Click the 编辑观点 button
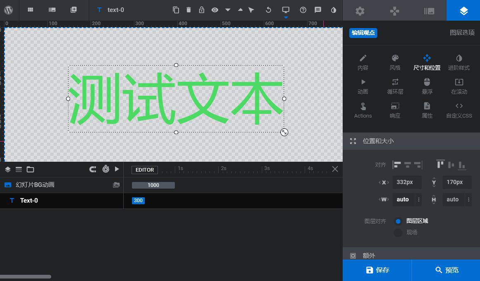 (x=363, y=33)
